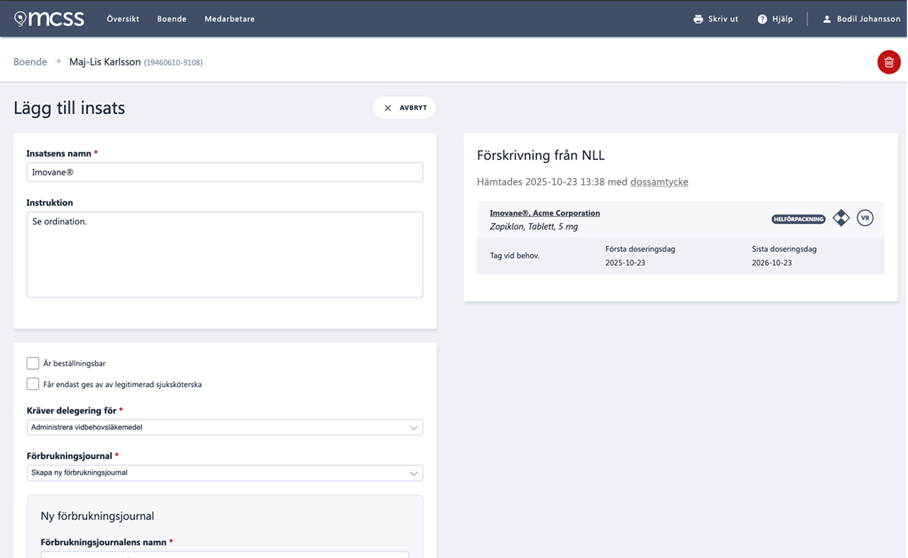908x558 pixels.
Task: Tick the legitimerad sjuksköterska checkbox
Action: (x=33, y=384)
